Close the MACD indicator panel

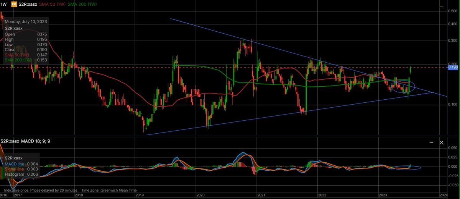point(441,142)
